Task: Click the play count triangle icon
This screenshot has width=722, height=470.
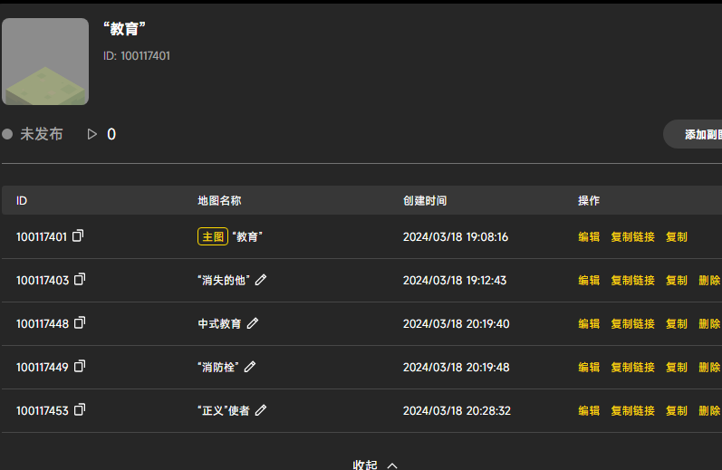Action: [92, 134]
